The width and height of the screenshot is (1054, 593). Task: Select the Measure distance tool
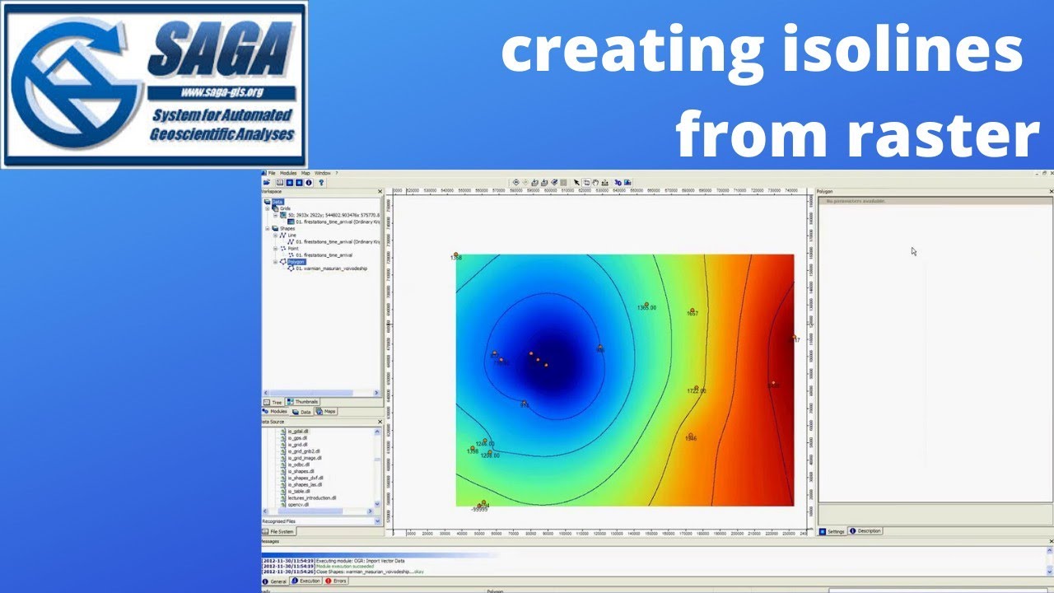[x=605, y=182]
